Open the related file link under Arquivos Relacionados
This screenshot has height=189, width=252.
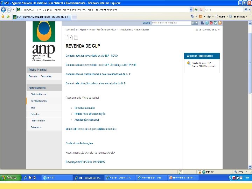coord(204,64)
